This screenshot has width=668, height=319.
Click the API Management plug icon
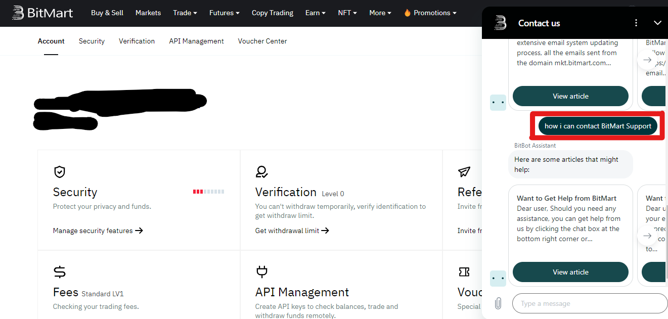tap(261, 272)
